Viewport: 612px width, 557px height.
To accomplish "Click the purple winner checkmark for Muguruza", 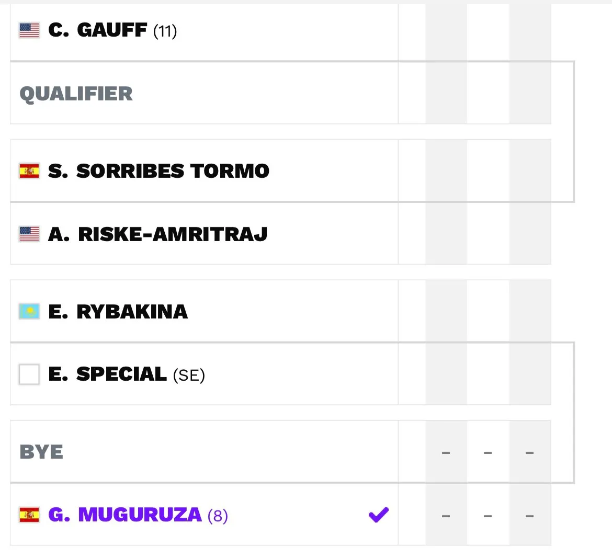I will tap(379, 515).
